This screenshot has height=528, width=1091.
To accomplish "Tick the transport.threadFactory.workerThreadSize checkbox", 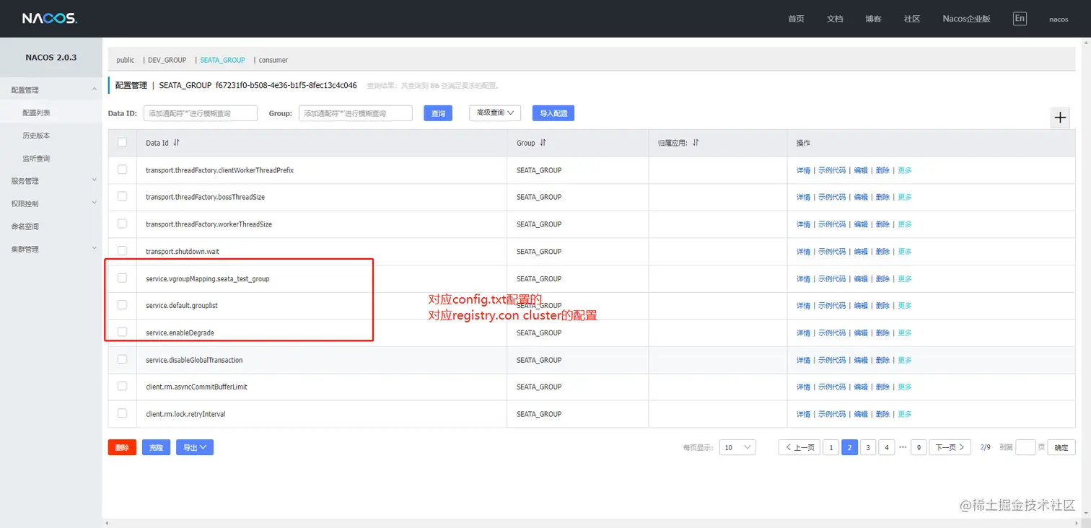I will point(122,224).
